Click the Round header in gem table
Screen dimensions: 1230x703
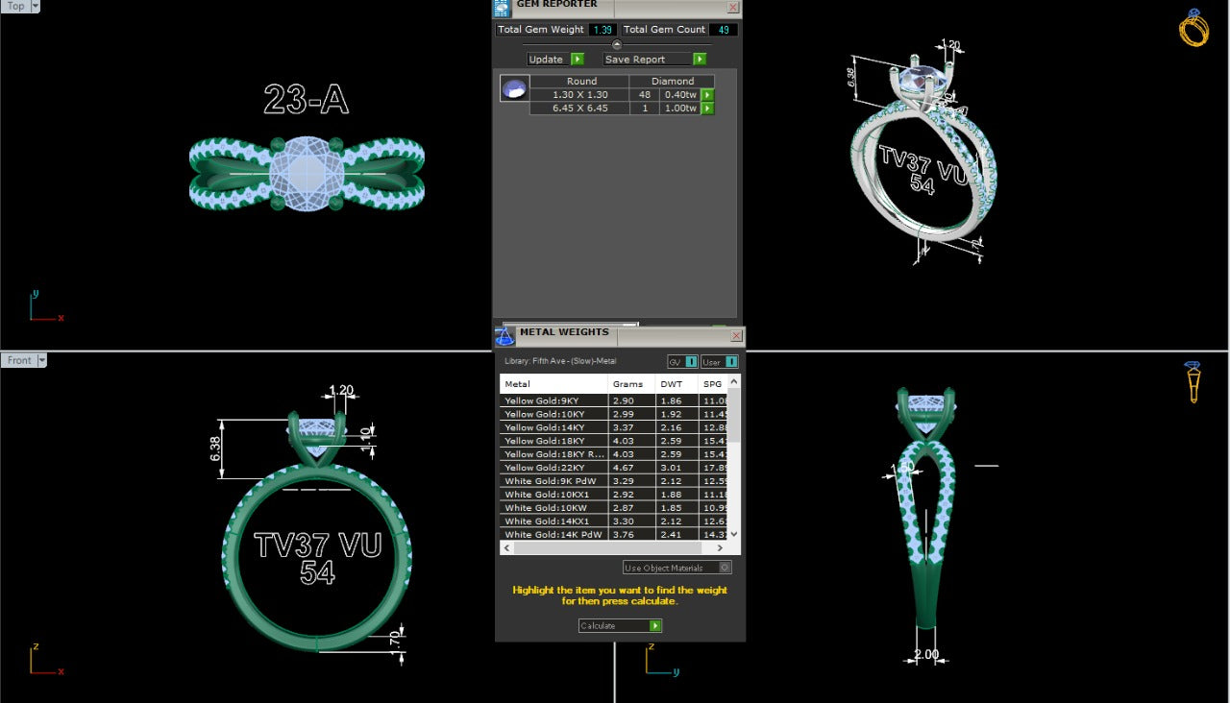coord(581,82)
